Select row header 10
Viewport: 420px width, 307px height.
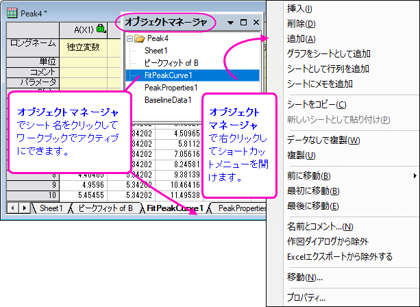(x=33, y=195)
